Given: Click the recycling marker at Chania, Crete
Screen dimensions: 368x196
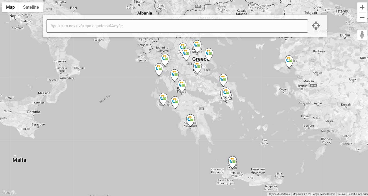Looking at the screenshot, I should point(232,162).
